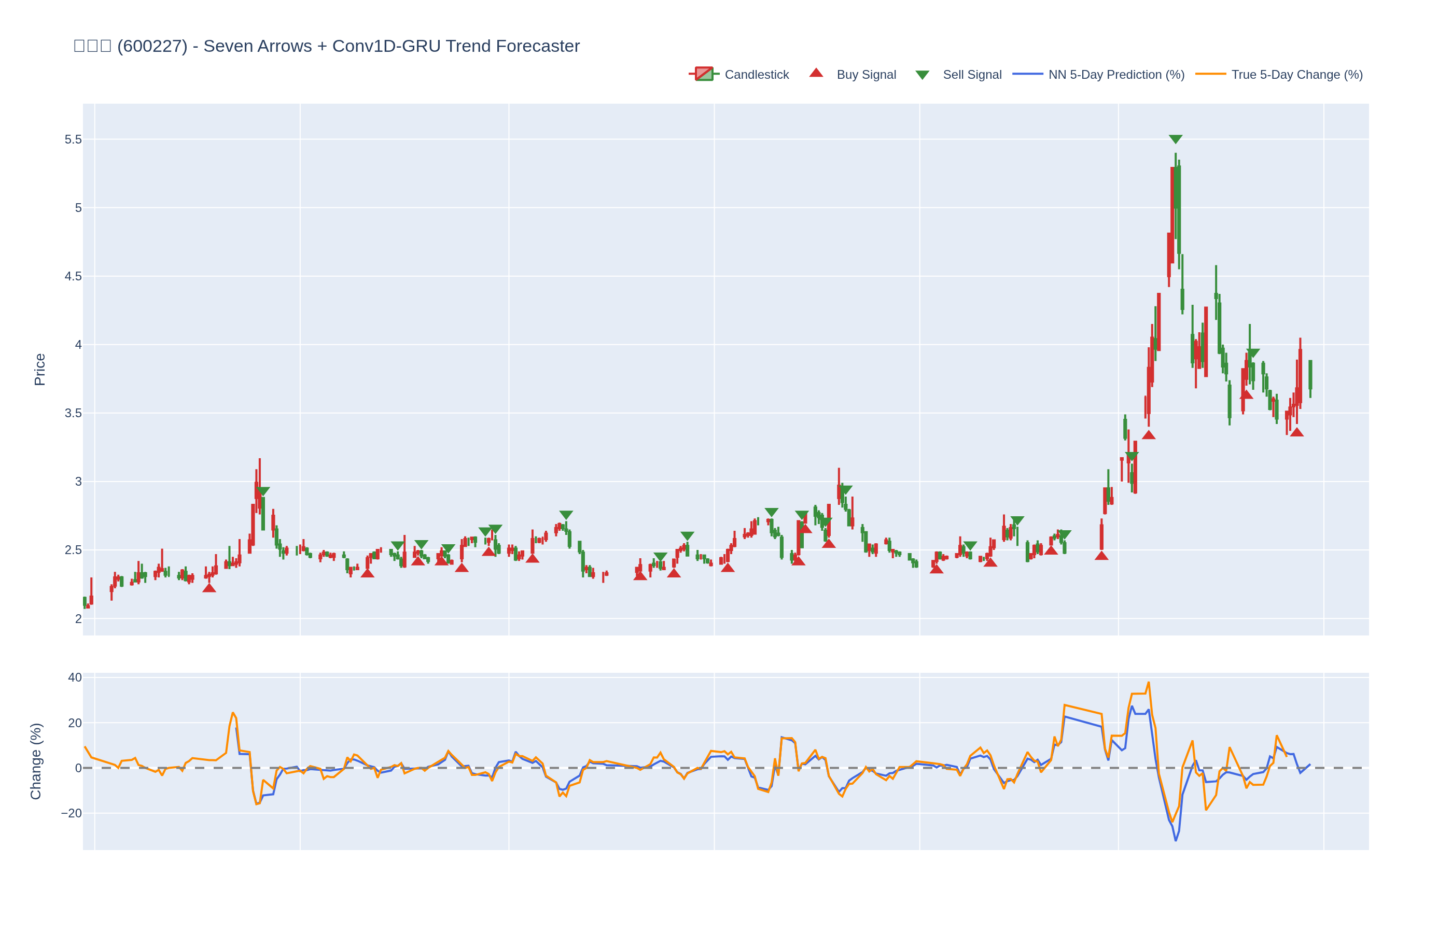Click the blue line swatch in legend
This screenshot has width=1452, height=933.
pos(1027,74)
